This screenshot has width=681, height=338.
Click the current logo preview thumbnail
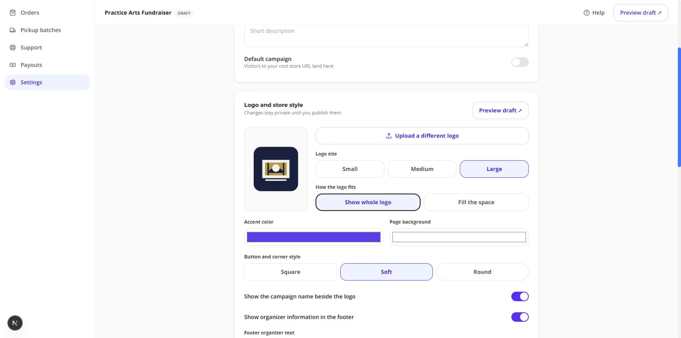tap(276, 169)
